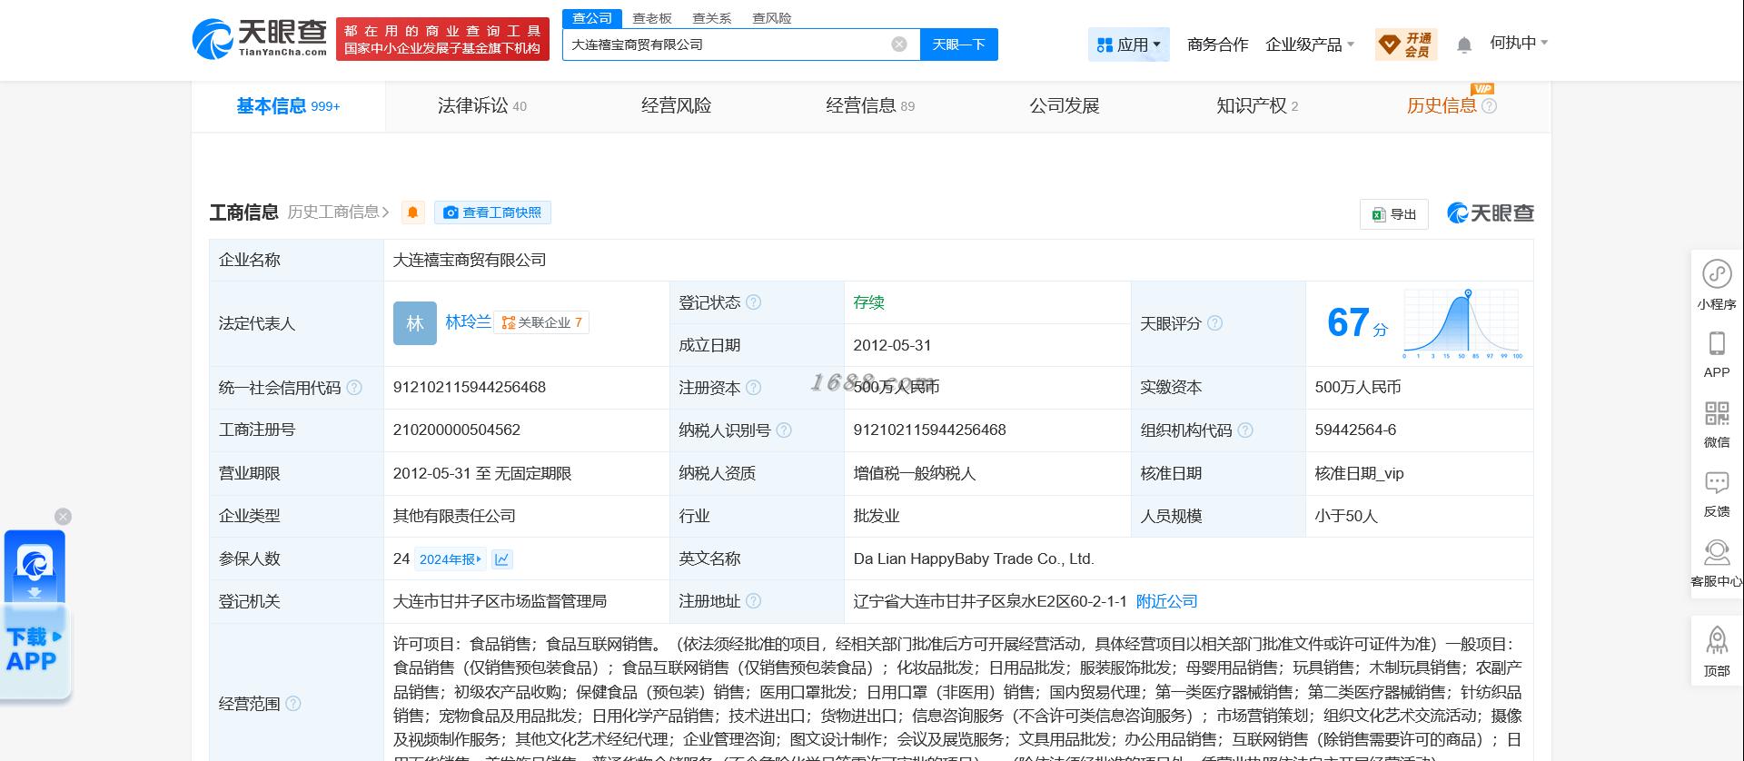Select unified credit code 912102115944256468

click(470, 388)
